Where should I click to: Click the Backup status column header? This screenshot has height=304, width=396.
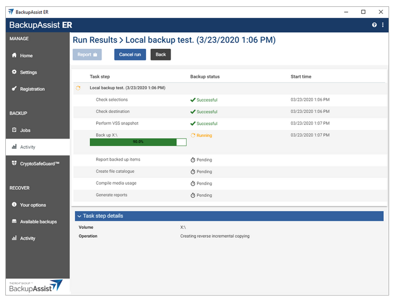point(205,76)
